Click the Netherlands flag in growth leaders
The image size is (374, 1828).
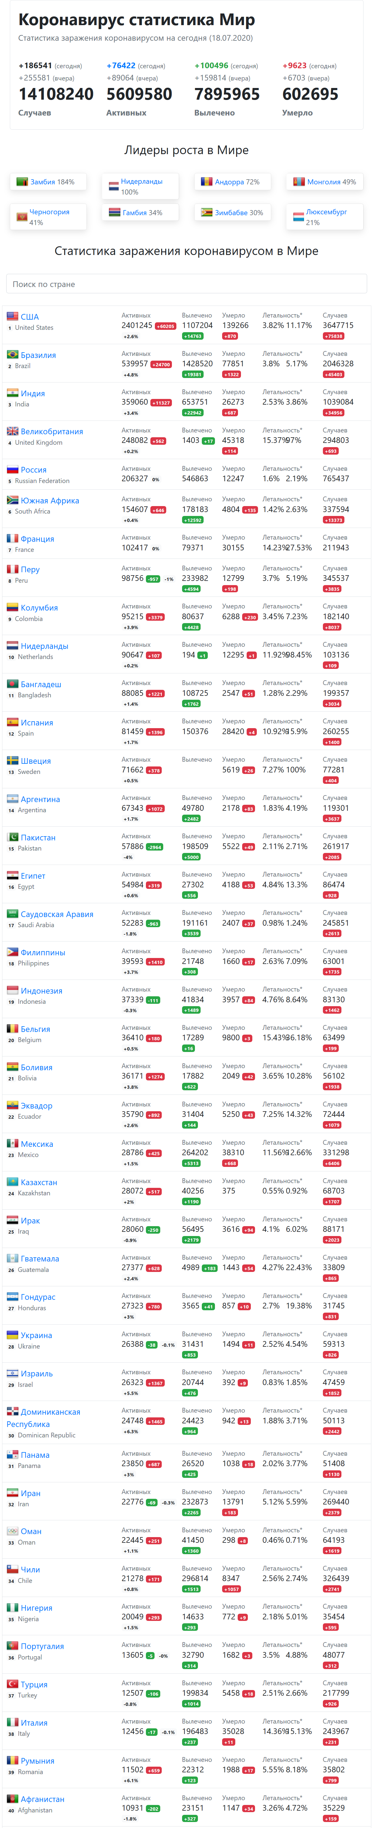113,187
